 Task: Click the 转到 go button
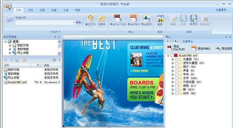[79, 22]
